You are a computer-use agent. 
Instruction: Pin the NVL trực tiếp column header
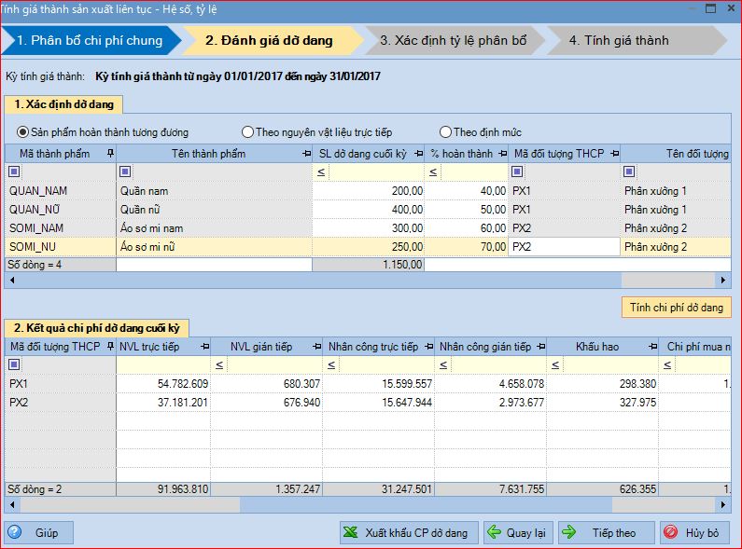click(x=203, y=347)
